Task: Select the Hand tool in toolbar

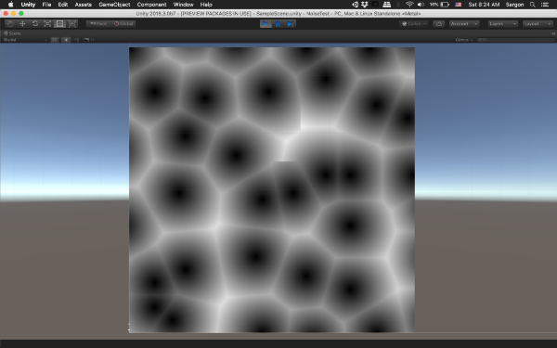Action: 10,24
